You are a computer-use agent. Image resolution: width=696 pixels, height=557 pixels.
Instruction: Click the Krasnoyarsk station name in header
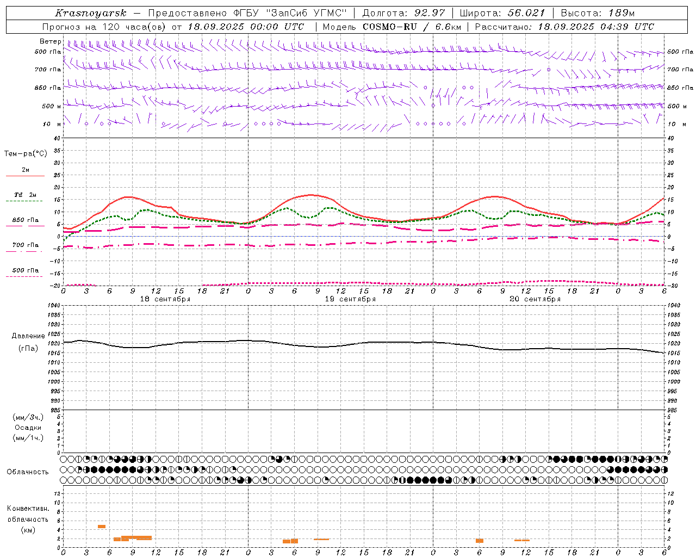tap(91, 13)
